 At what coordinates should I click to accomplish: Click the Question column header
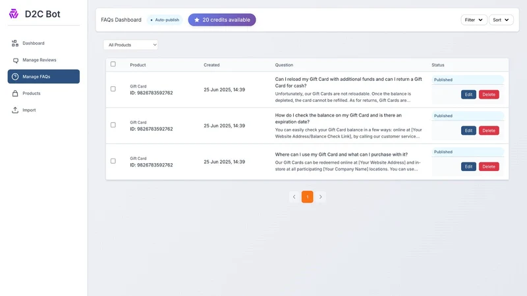click(x=284, y=65)
